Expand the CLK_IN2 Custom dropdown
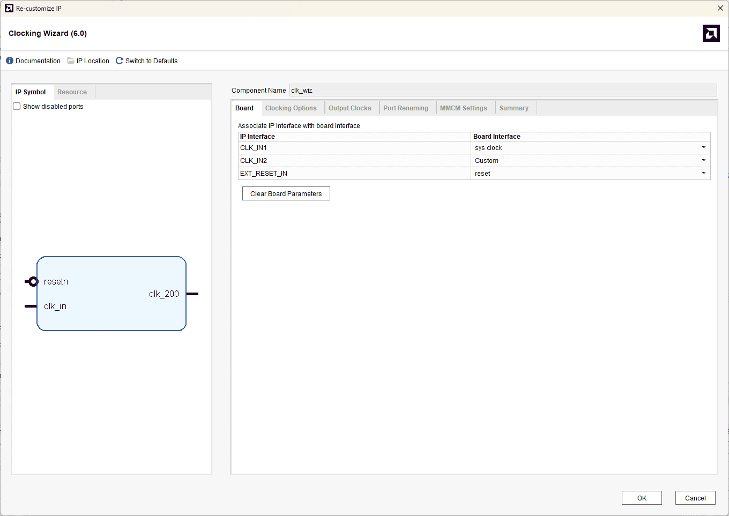This screenshot has height=516, width=729. (703, 161)
